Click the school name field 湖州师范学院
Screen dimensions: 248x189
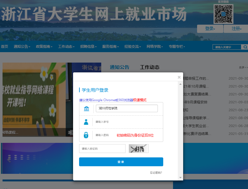click(x=127, y=108)
